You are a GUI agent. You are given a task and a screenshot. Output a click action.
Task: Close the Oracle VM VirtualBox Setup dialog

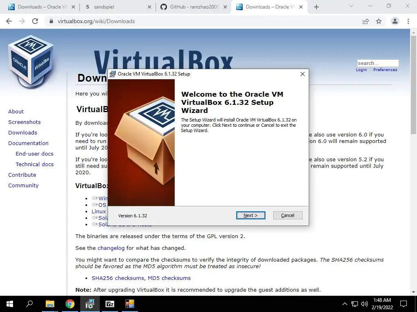pos(303,74)
